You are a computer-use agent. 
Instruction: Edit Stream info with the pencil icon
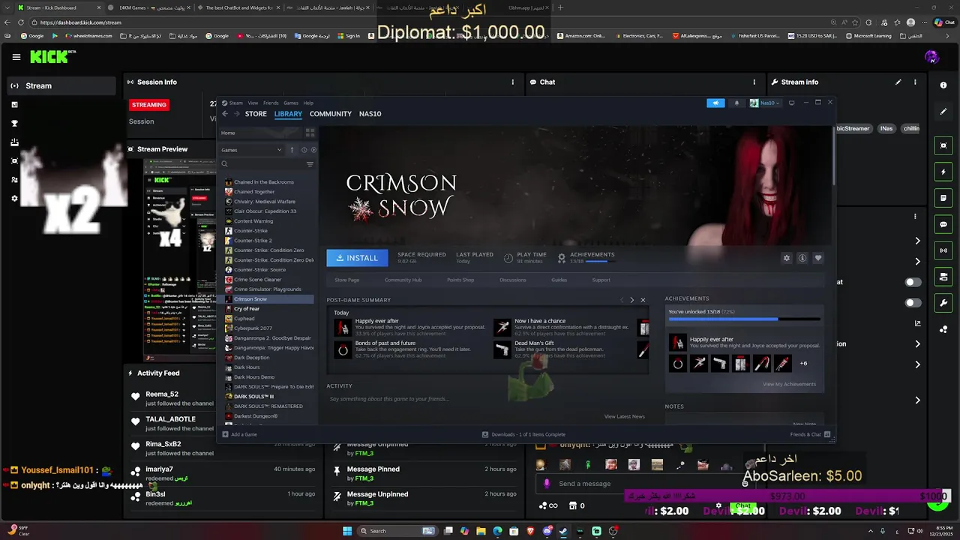click(898, 82)
